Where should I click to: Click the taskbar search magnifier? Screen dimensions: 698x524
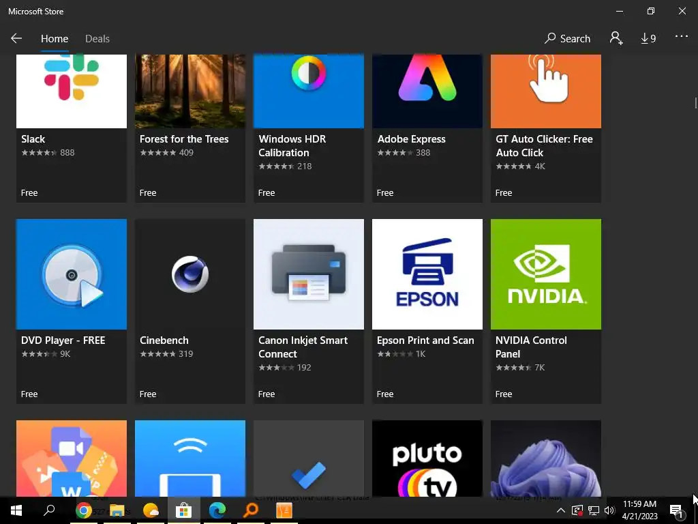pos(49,510)
